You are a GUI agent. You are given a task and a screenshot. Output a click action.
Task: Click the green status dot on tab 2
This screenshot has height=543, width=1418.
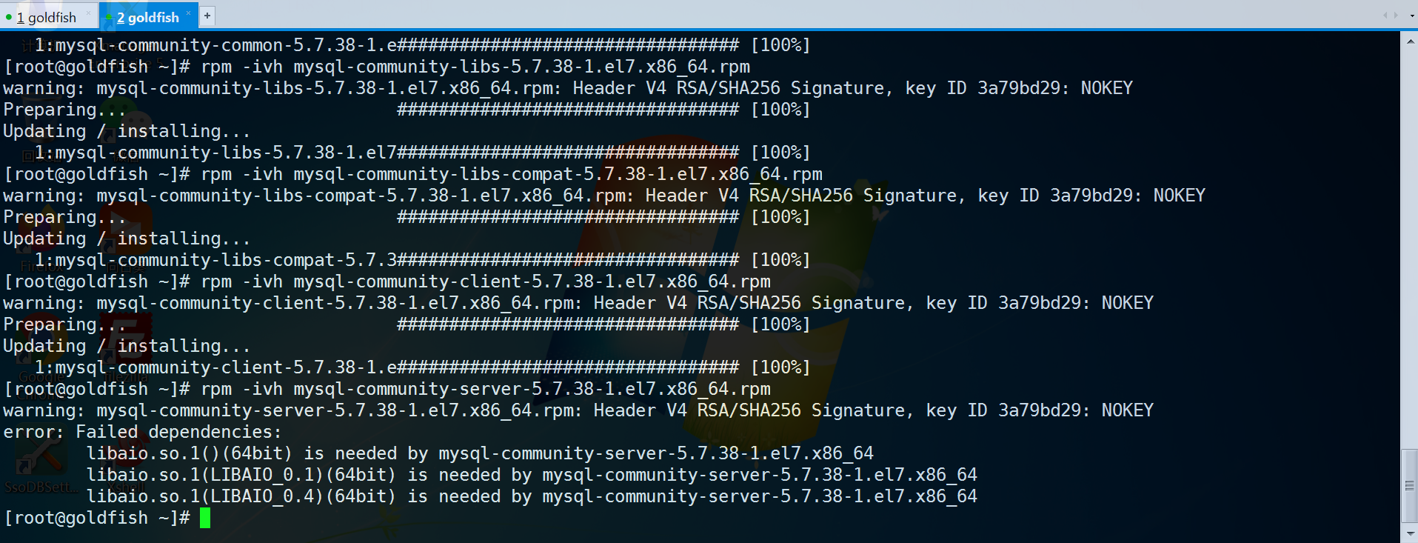point(109,17)
